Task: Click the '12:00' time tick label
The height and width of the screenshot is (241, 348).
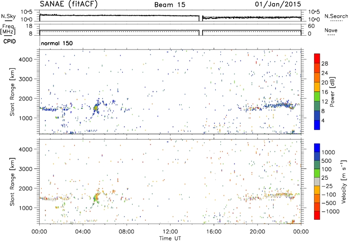Action: pos(170,232)
